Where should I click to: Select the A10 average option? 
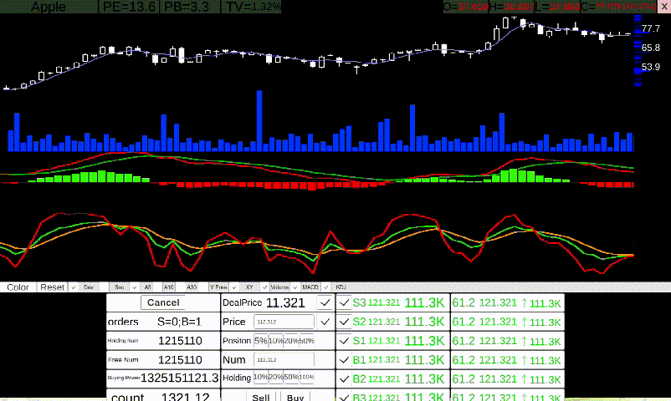coord(169,287)
